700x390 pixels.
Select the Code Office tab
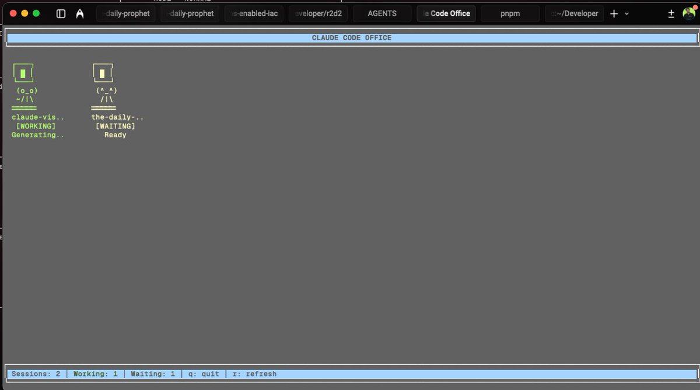point(446,13)
